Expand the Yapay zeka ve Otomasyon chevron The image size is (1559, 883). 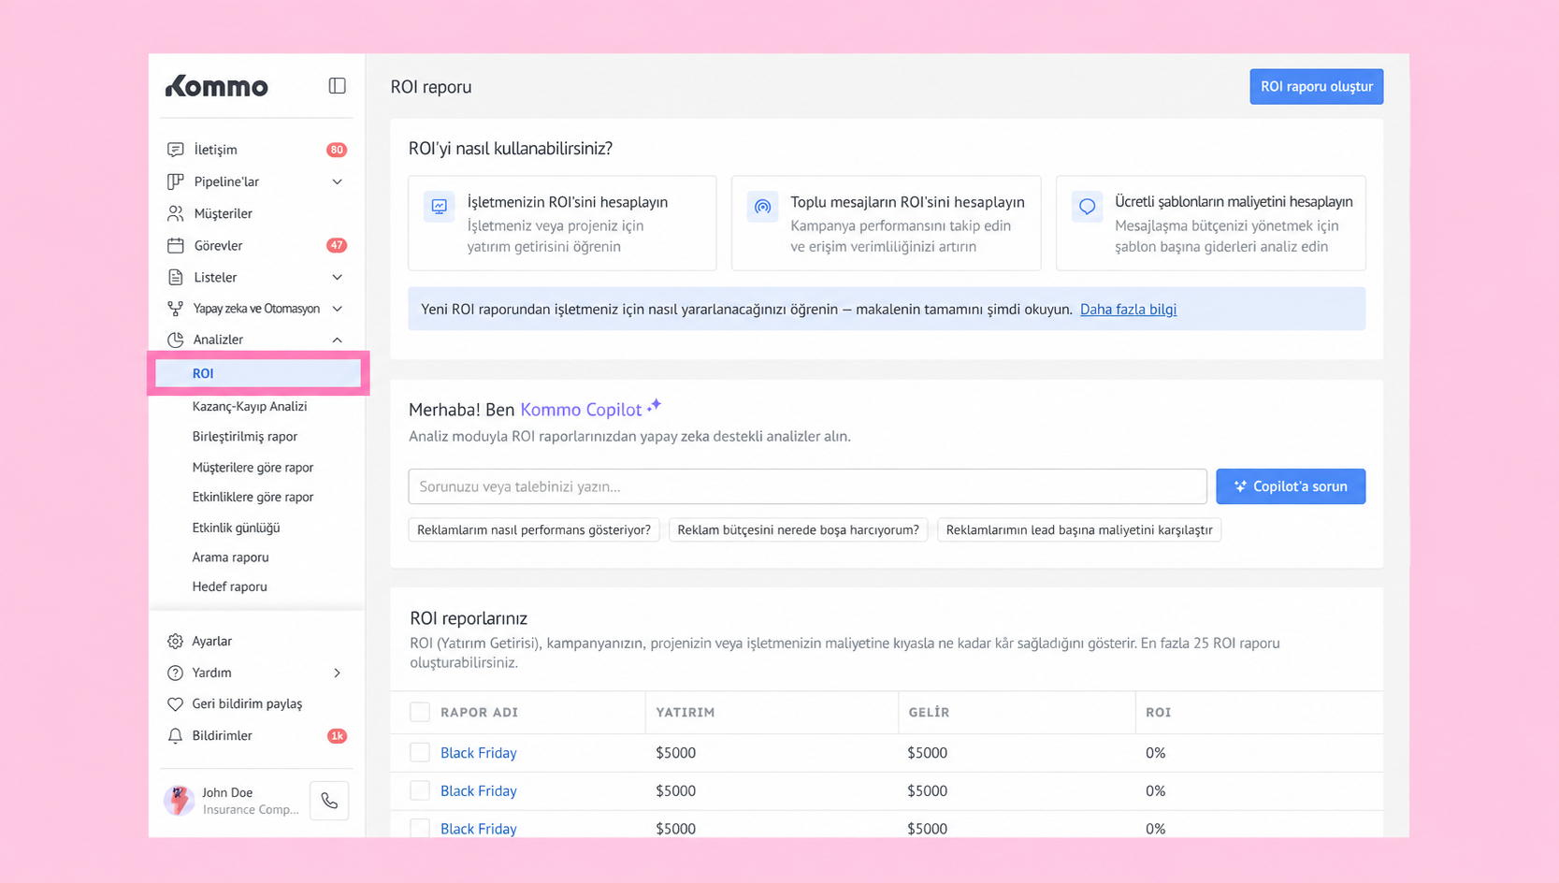click(338, 309)
